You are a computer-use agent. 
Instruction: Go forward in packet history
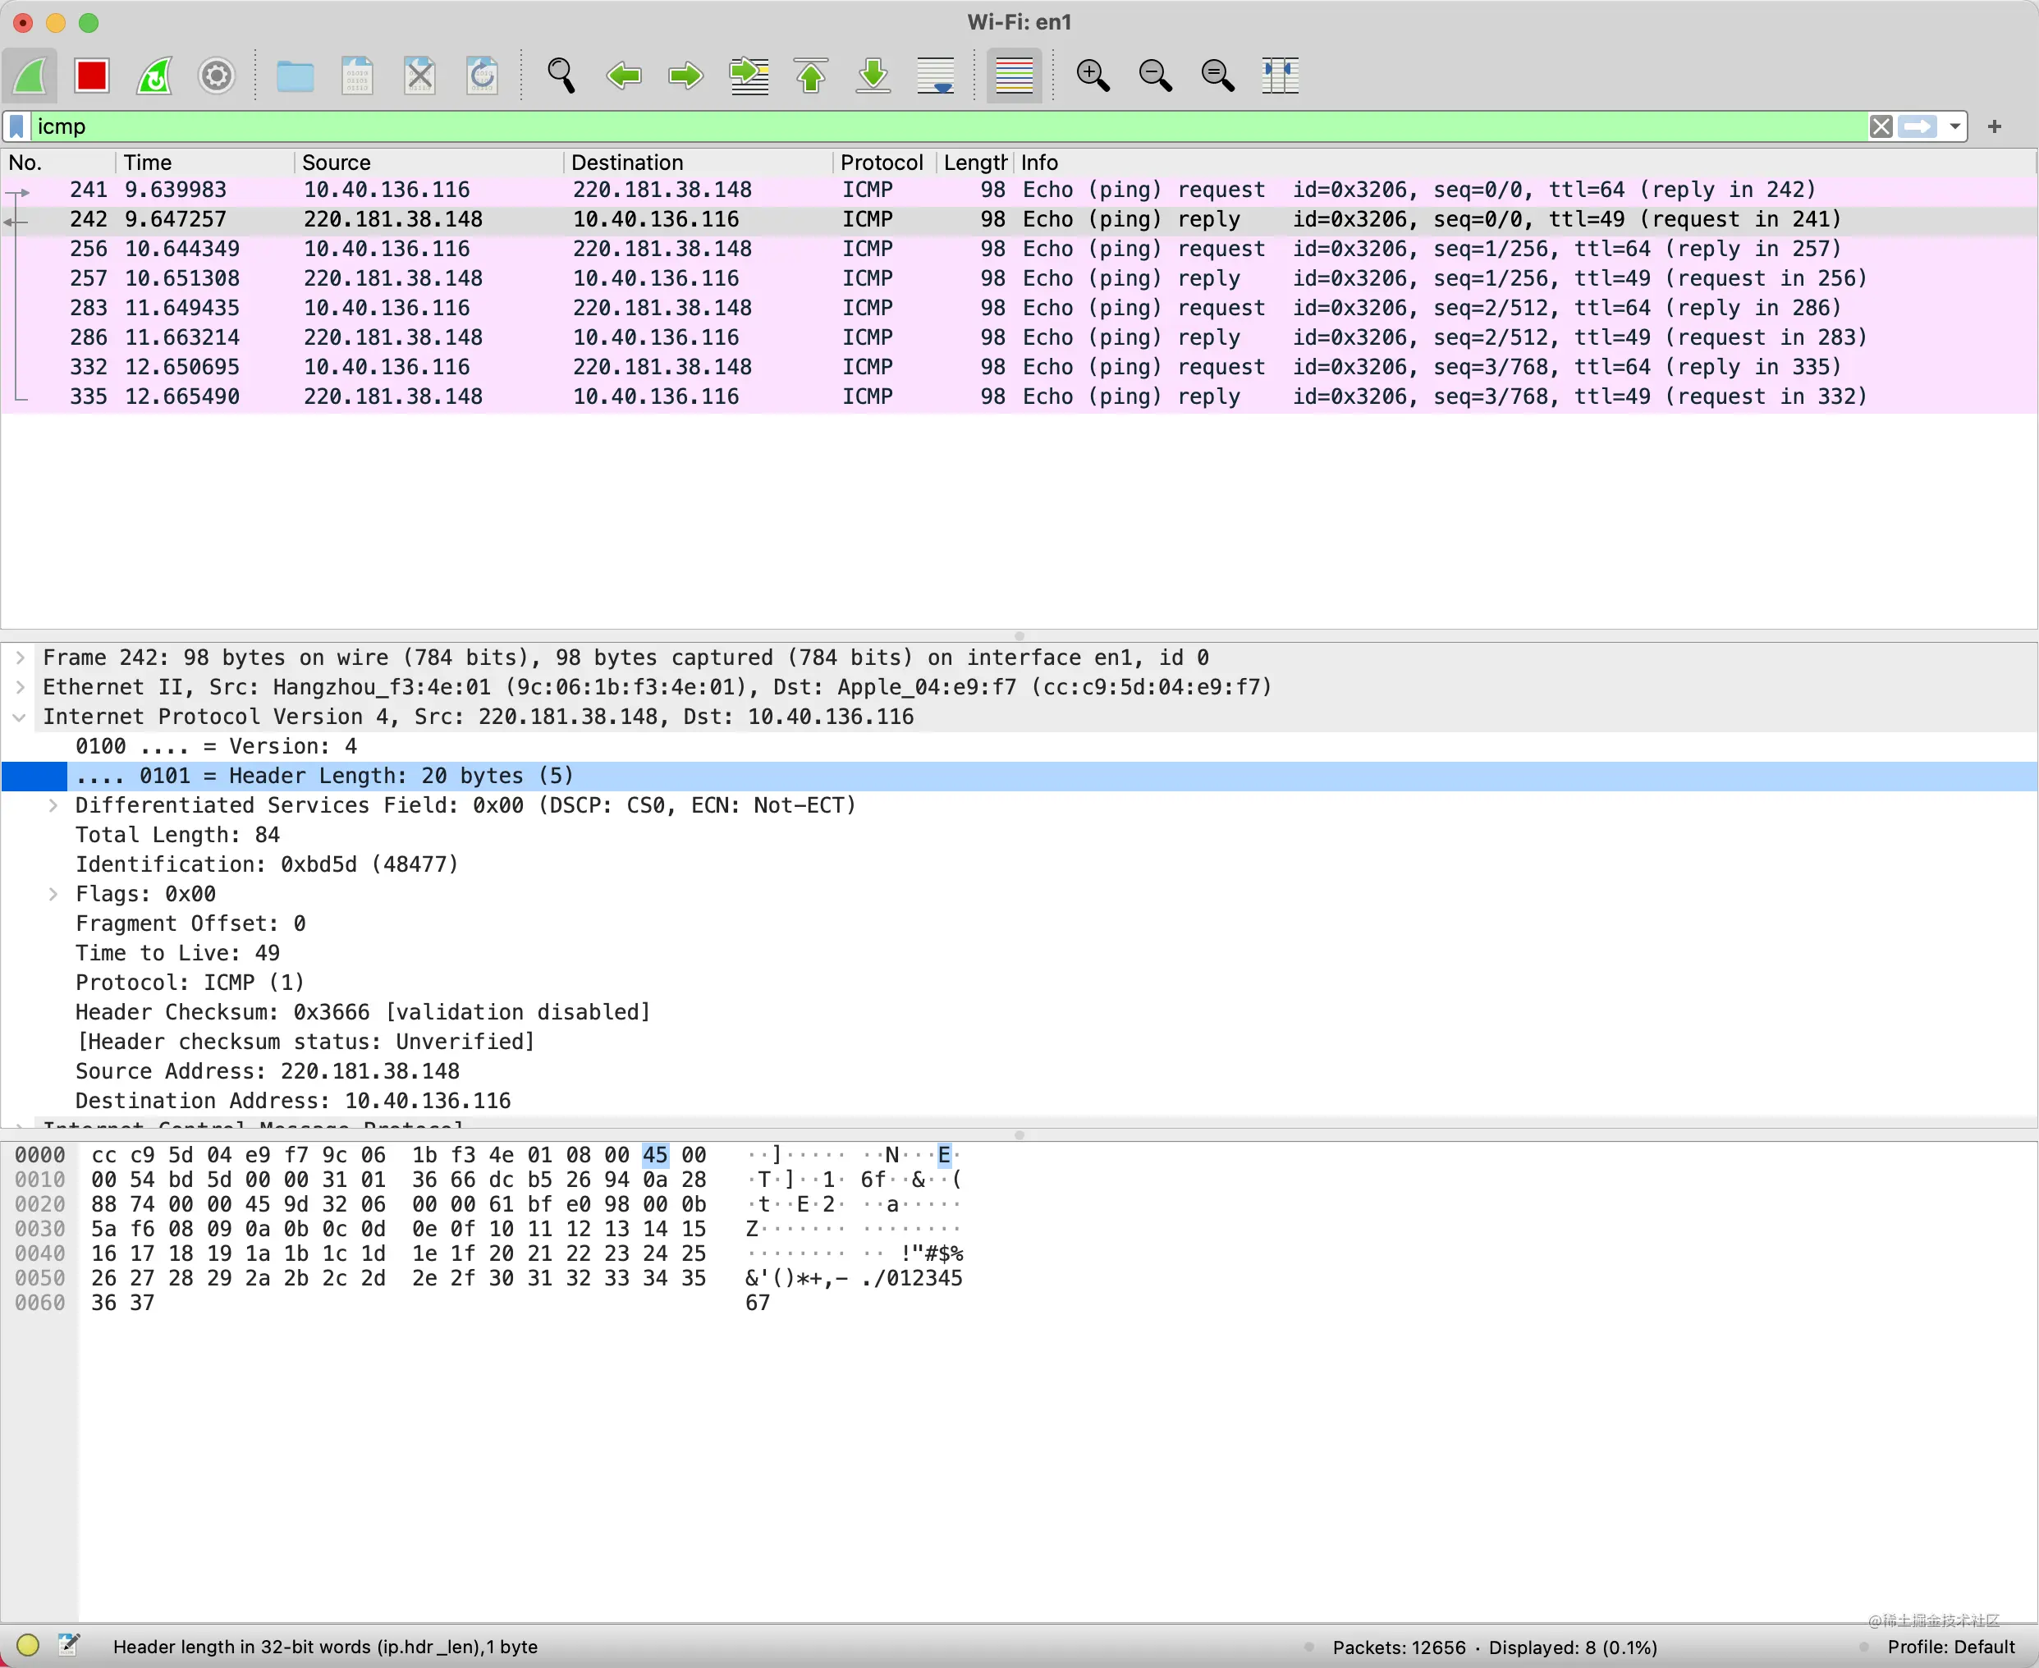click(686, 76)
